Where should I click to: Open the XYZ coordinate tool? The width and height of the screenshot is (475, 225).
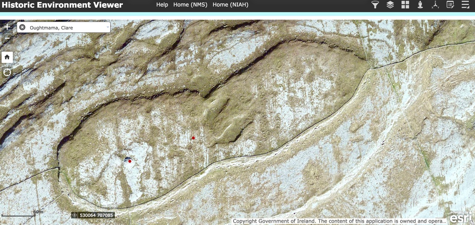coord(435,5)
